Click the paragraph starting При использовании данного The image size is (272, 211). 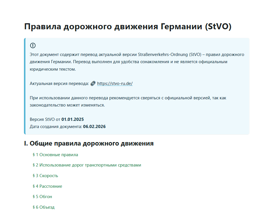pyautogui.click(x=128, y=101)
